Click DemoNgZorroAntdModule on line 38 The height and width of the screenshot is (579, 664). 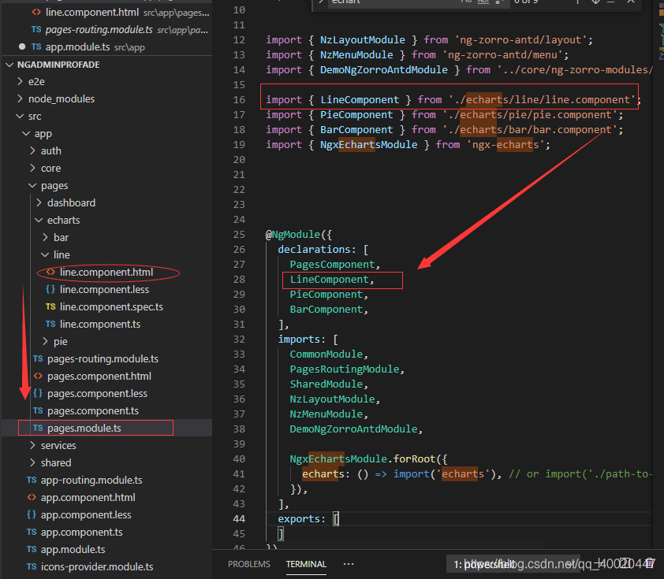(353, 429)
